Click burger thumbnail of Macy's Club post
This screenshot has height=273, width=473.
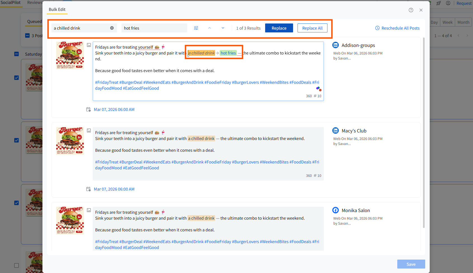pos(70,141)
